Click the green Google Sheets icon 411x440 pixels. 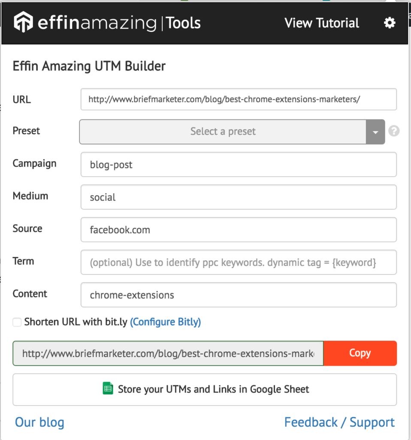(x=108, y=388)
